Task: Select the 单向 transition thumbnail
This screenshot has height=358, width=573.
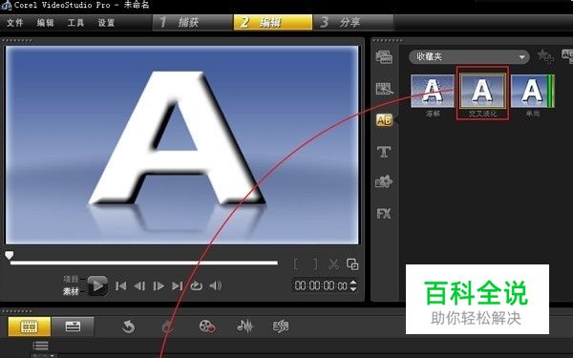Action: coord(533,91)
